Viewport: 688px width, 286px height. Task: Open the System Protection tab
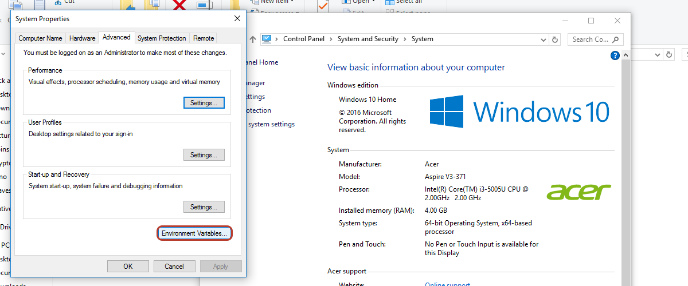[162, 38]
